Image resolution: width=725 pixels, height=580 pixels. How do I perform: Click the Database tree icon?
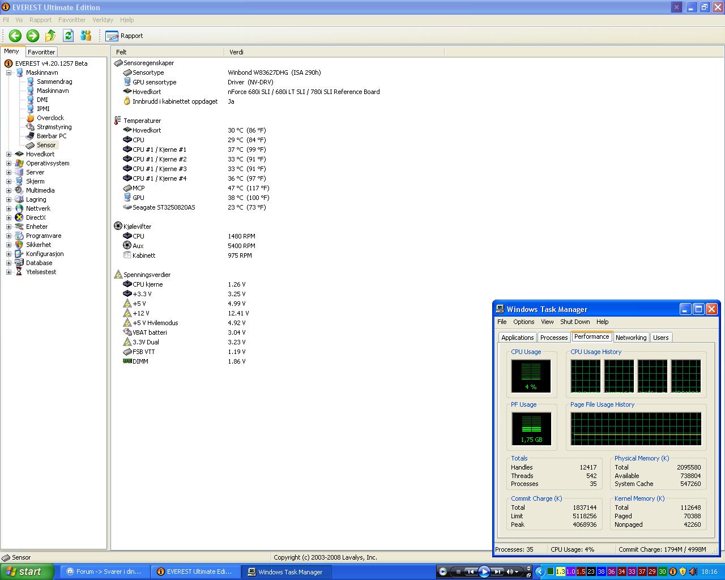point(19,263)
